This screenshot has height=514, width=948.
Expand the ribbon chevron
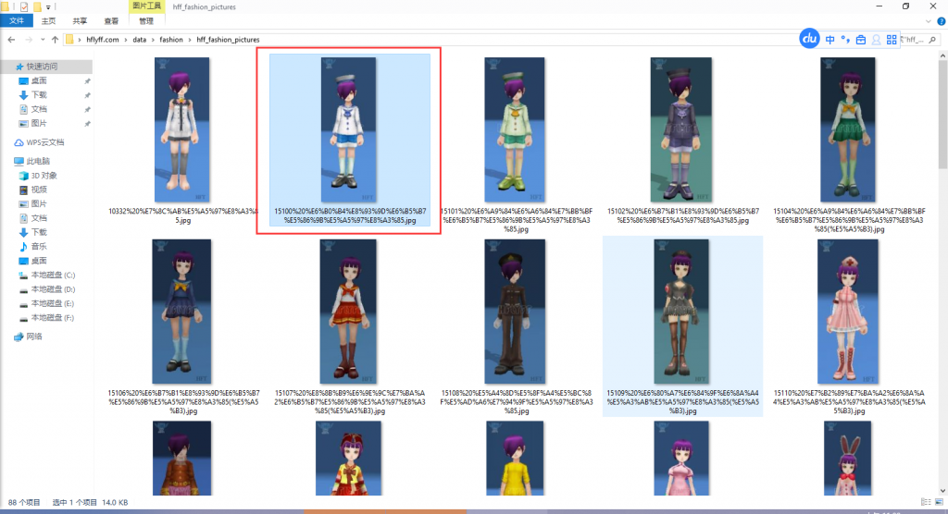(x=928, y=21)
